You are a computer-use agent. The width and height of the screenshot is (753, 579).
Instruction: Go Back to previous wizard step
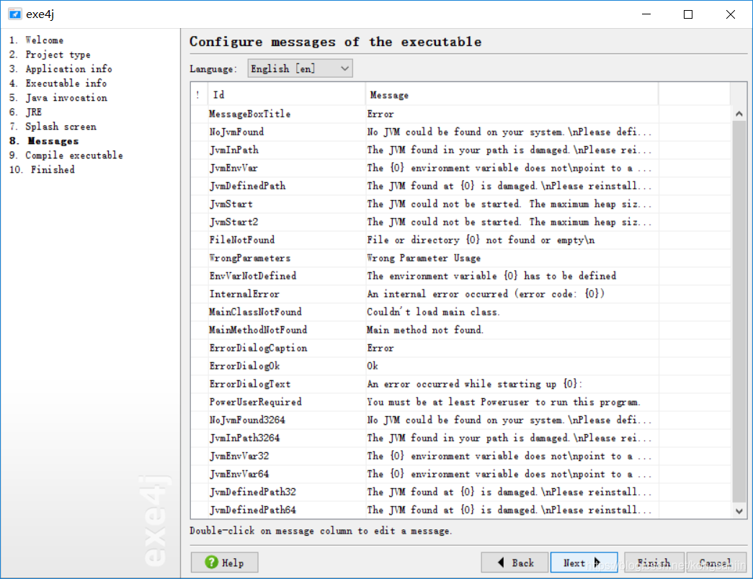pyautogui.click(x=514, y=562)
